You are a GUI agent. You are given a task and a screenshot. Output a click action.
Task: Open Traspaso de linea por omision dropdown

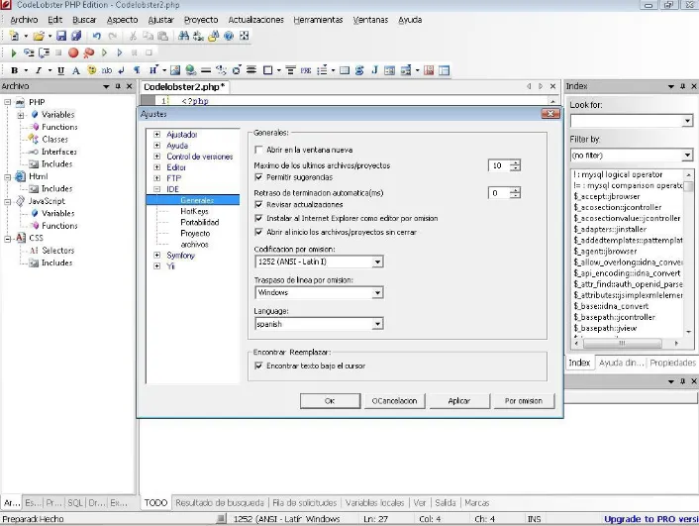tap(377, 292)
